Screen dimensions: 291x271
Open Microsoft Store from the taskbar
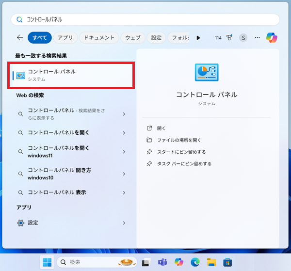227,262
